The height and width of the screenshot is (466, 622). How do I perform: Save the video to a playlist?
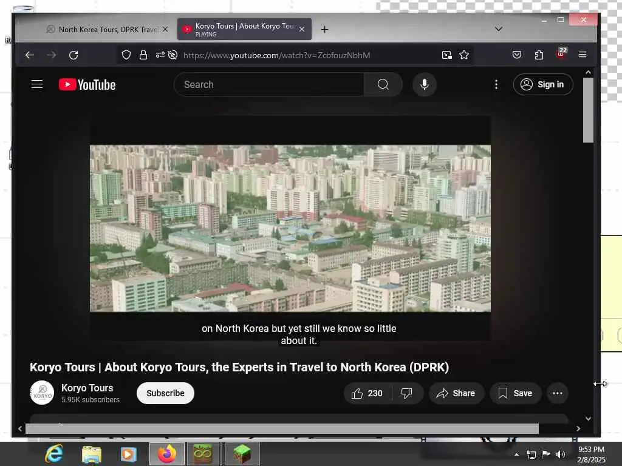point(515,393)
